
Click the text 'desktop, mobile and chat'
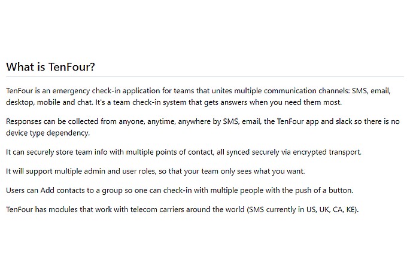coord(50,102)
